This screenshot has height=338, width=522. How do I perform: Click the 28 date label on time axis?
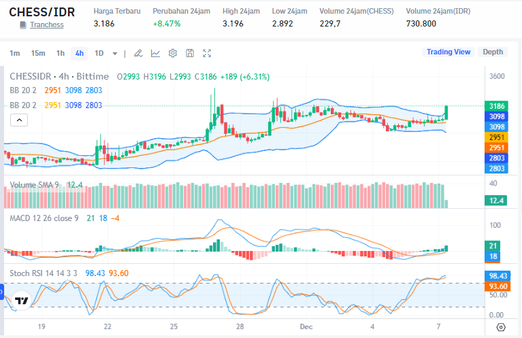pyautogui.click(x=240, y=326)
